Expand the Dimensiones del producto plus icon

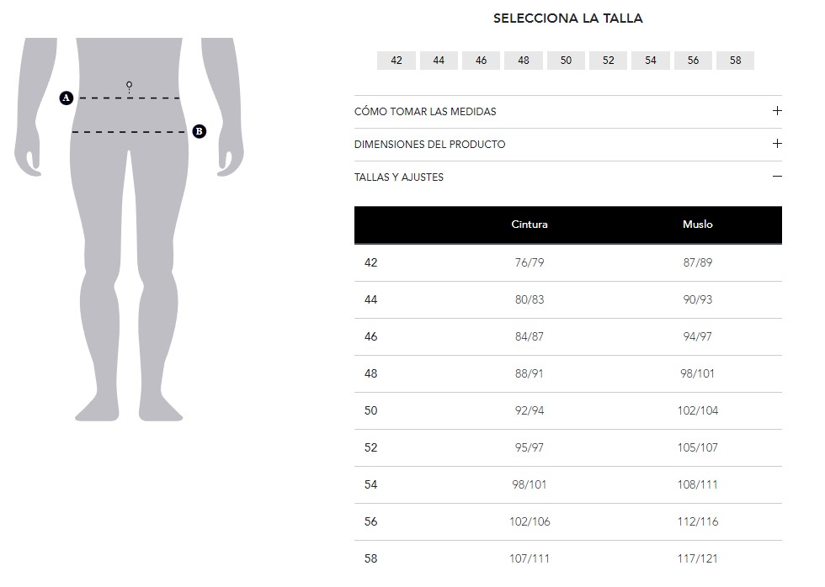coord(777,144)
